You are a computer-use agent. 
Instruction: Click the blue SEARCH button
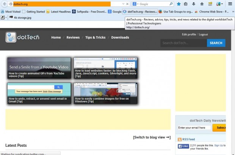216,43
